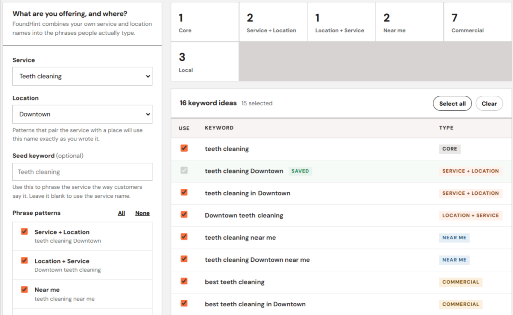Click the TYPE column header

point(446,128)
